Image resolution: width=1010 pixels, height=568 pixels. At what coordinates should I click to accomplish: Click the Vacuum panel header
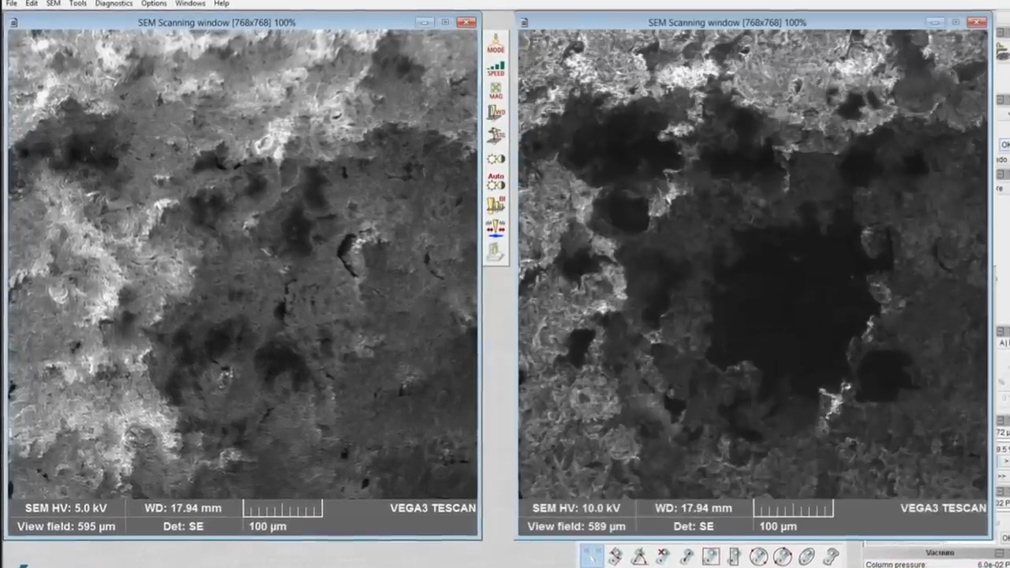(x=939, y=552)
